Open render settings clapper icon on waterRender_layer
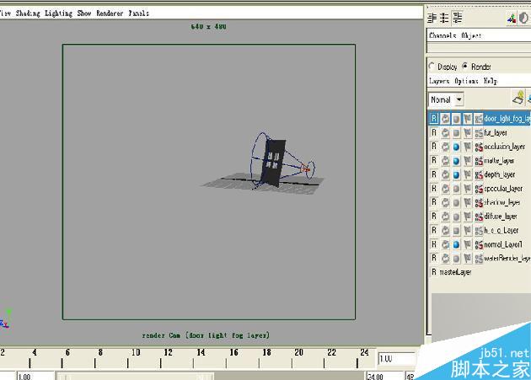Screen dimensions: 531x380 click(479, 258)
